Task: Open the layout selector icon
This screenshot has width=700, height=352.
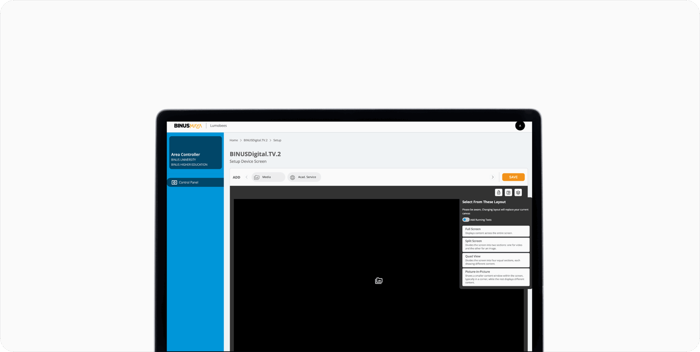Action: click(508, 192)
